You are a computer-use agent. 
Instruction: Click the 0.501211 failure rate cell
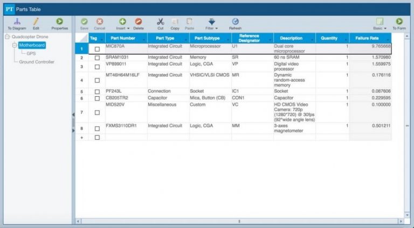[x=370, y=128]
